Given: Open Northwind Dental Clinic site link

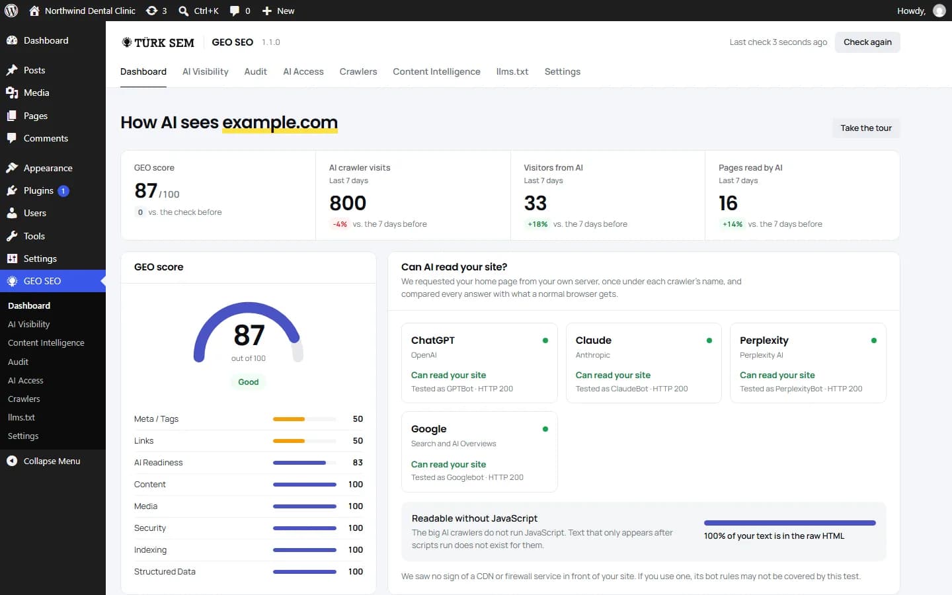Looking at the screenshot, I should coord(90,11).
